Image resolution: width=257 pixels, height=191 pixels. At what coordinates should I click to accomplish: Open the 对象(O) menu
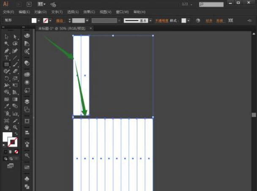click(x=41, y=12)
